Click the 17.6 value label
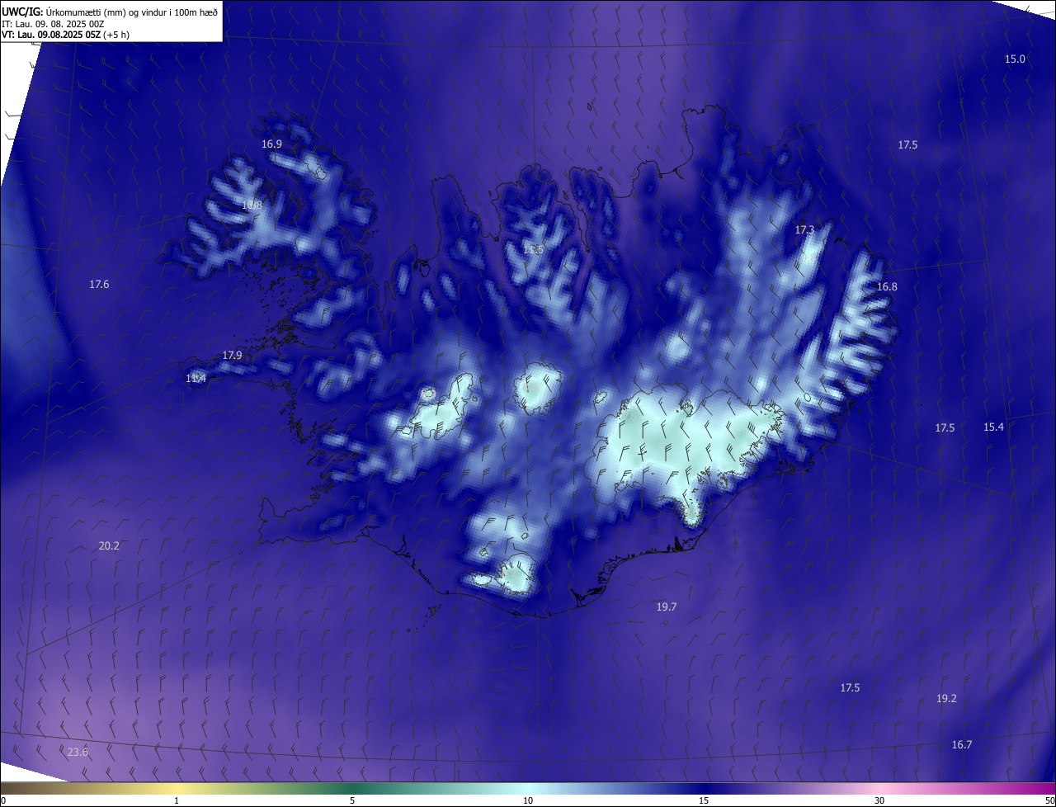 click(99, 284)
